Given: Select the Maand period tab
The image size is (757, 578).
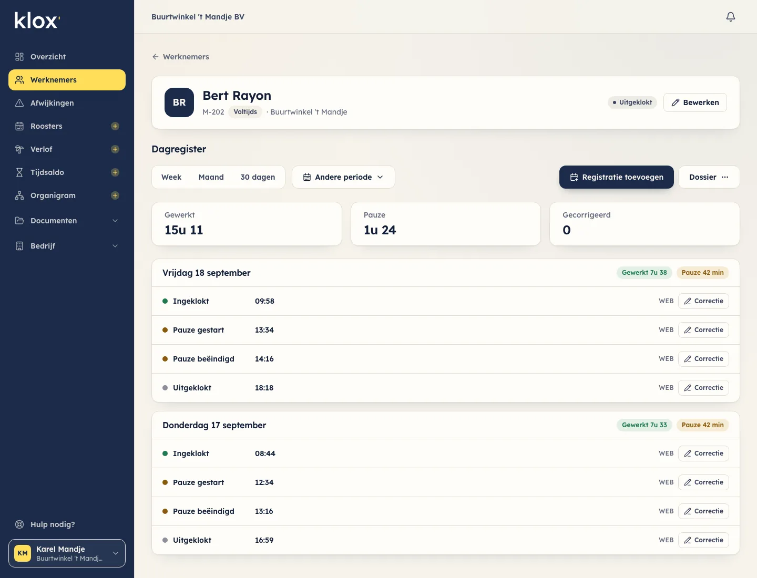Looking at the screenshot, I should click(x=211, y=177).
